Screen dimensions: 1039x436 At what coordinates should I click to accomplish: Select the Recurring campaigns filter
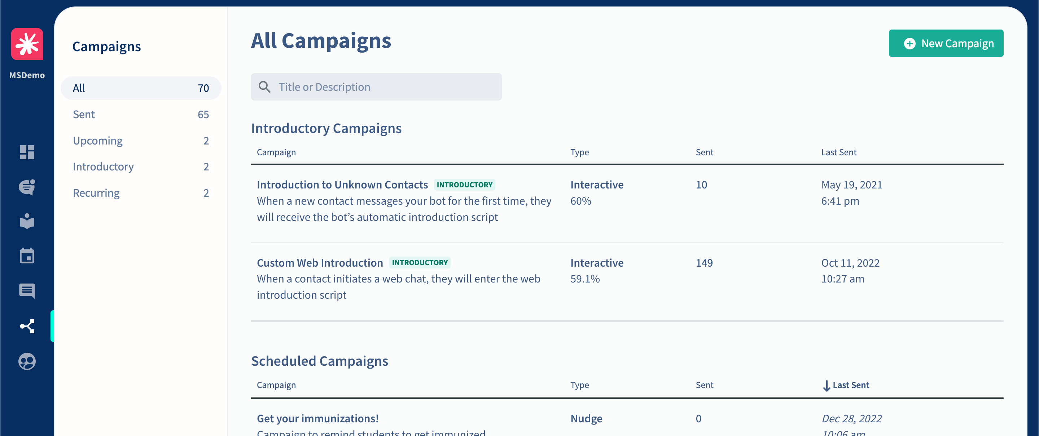pos(141,193)
